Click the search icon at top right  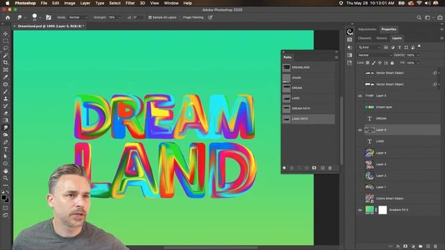tap(419, 17)
